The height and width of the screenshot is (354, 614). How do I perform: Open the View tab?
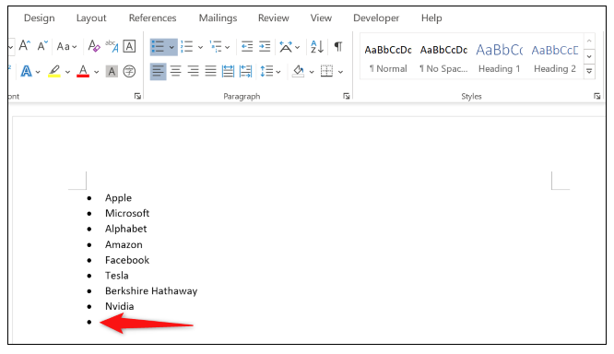[321, 18]
